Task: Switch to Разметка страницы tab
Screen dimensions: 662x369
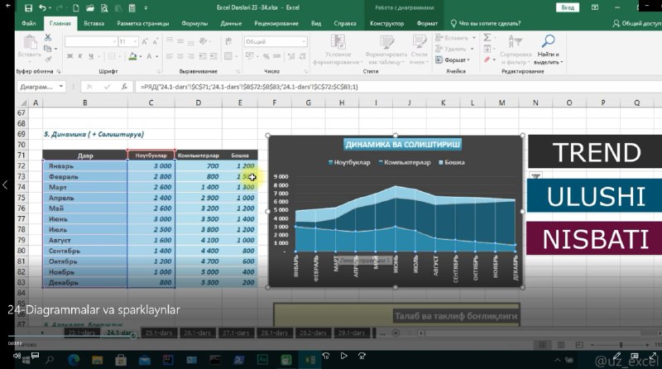Action: pyautogui.click(x=142, y=23)
